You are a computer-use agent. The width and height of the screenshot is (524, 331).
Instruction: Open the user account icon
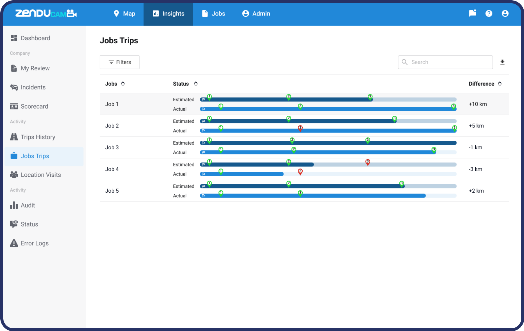coord(505,14)
